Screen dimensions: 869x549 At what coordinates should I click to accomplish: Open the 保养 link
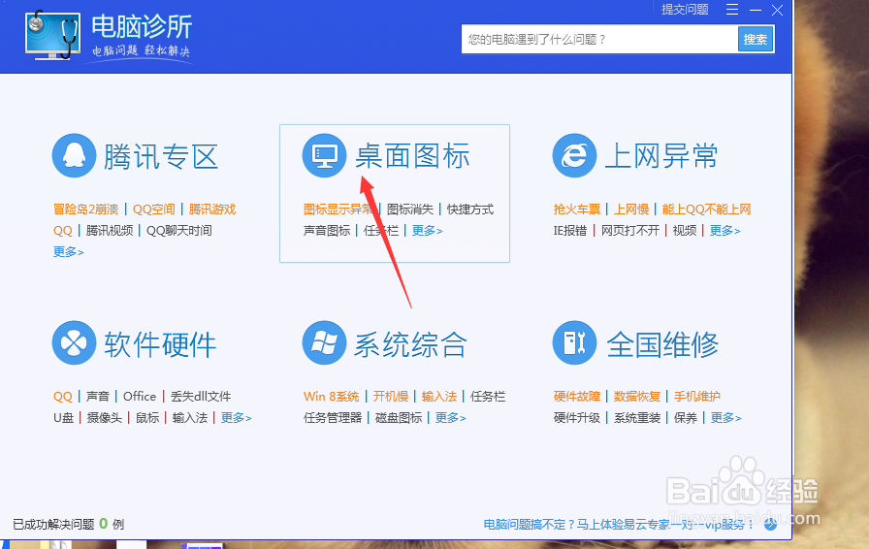click(686, 418)
